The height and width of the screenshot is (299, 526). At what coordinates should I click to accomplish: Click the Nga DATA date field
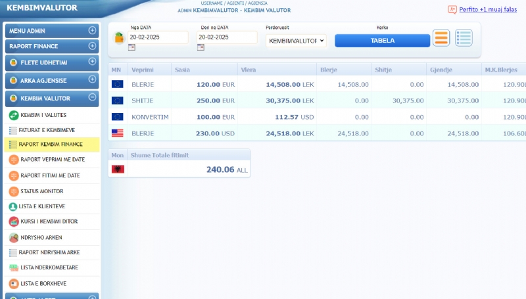click(158, 37)
